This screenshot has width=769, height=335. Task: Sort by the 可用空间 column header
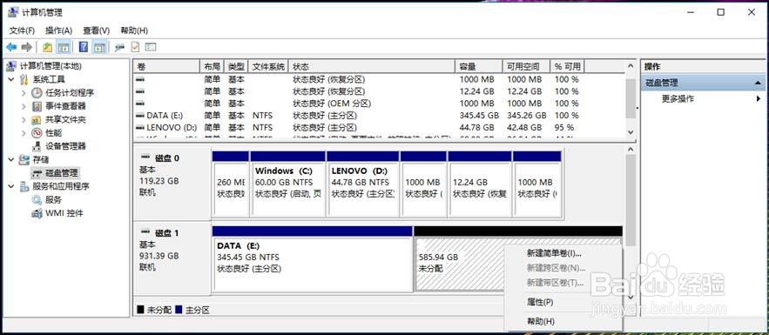[x=526, y=67]
